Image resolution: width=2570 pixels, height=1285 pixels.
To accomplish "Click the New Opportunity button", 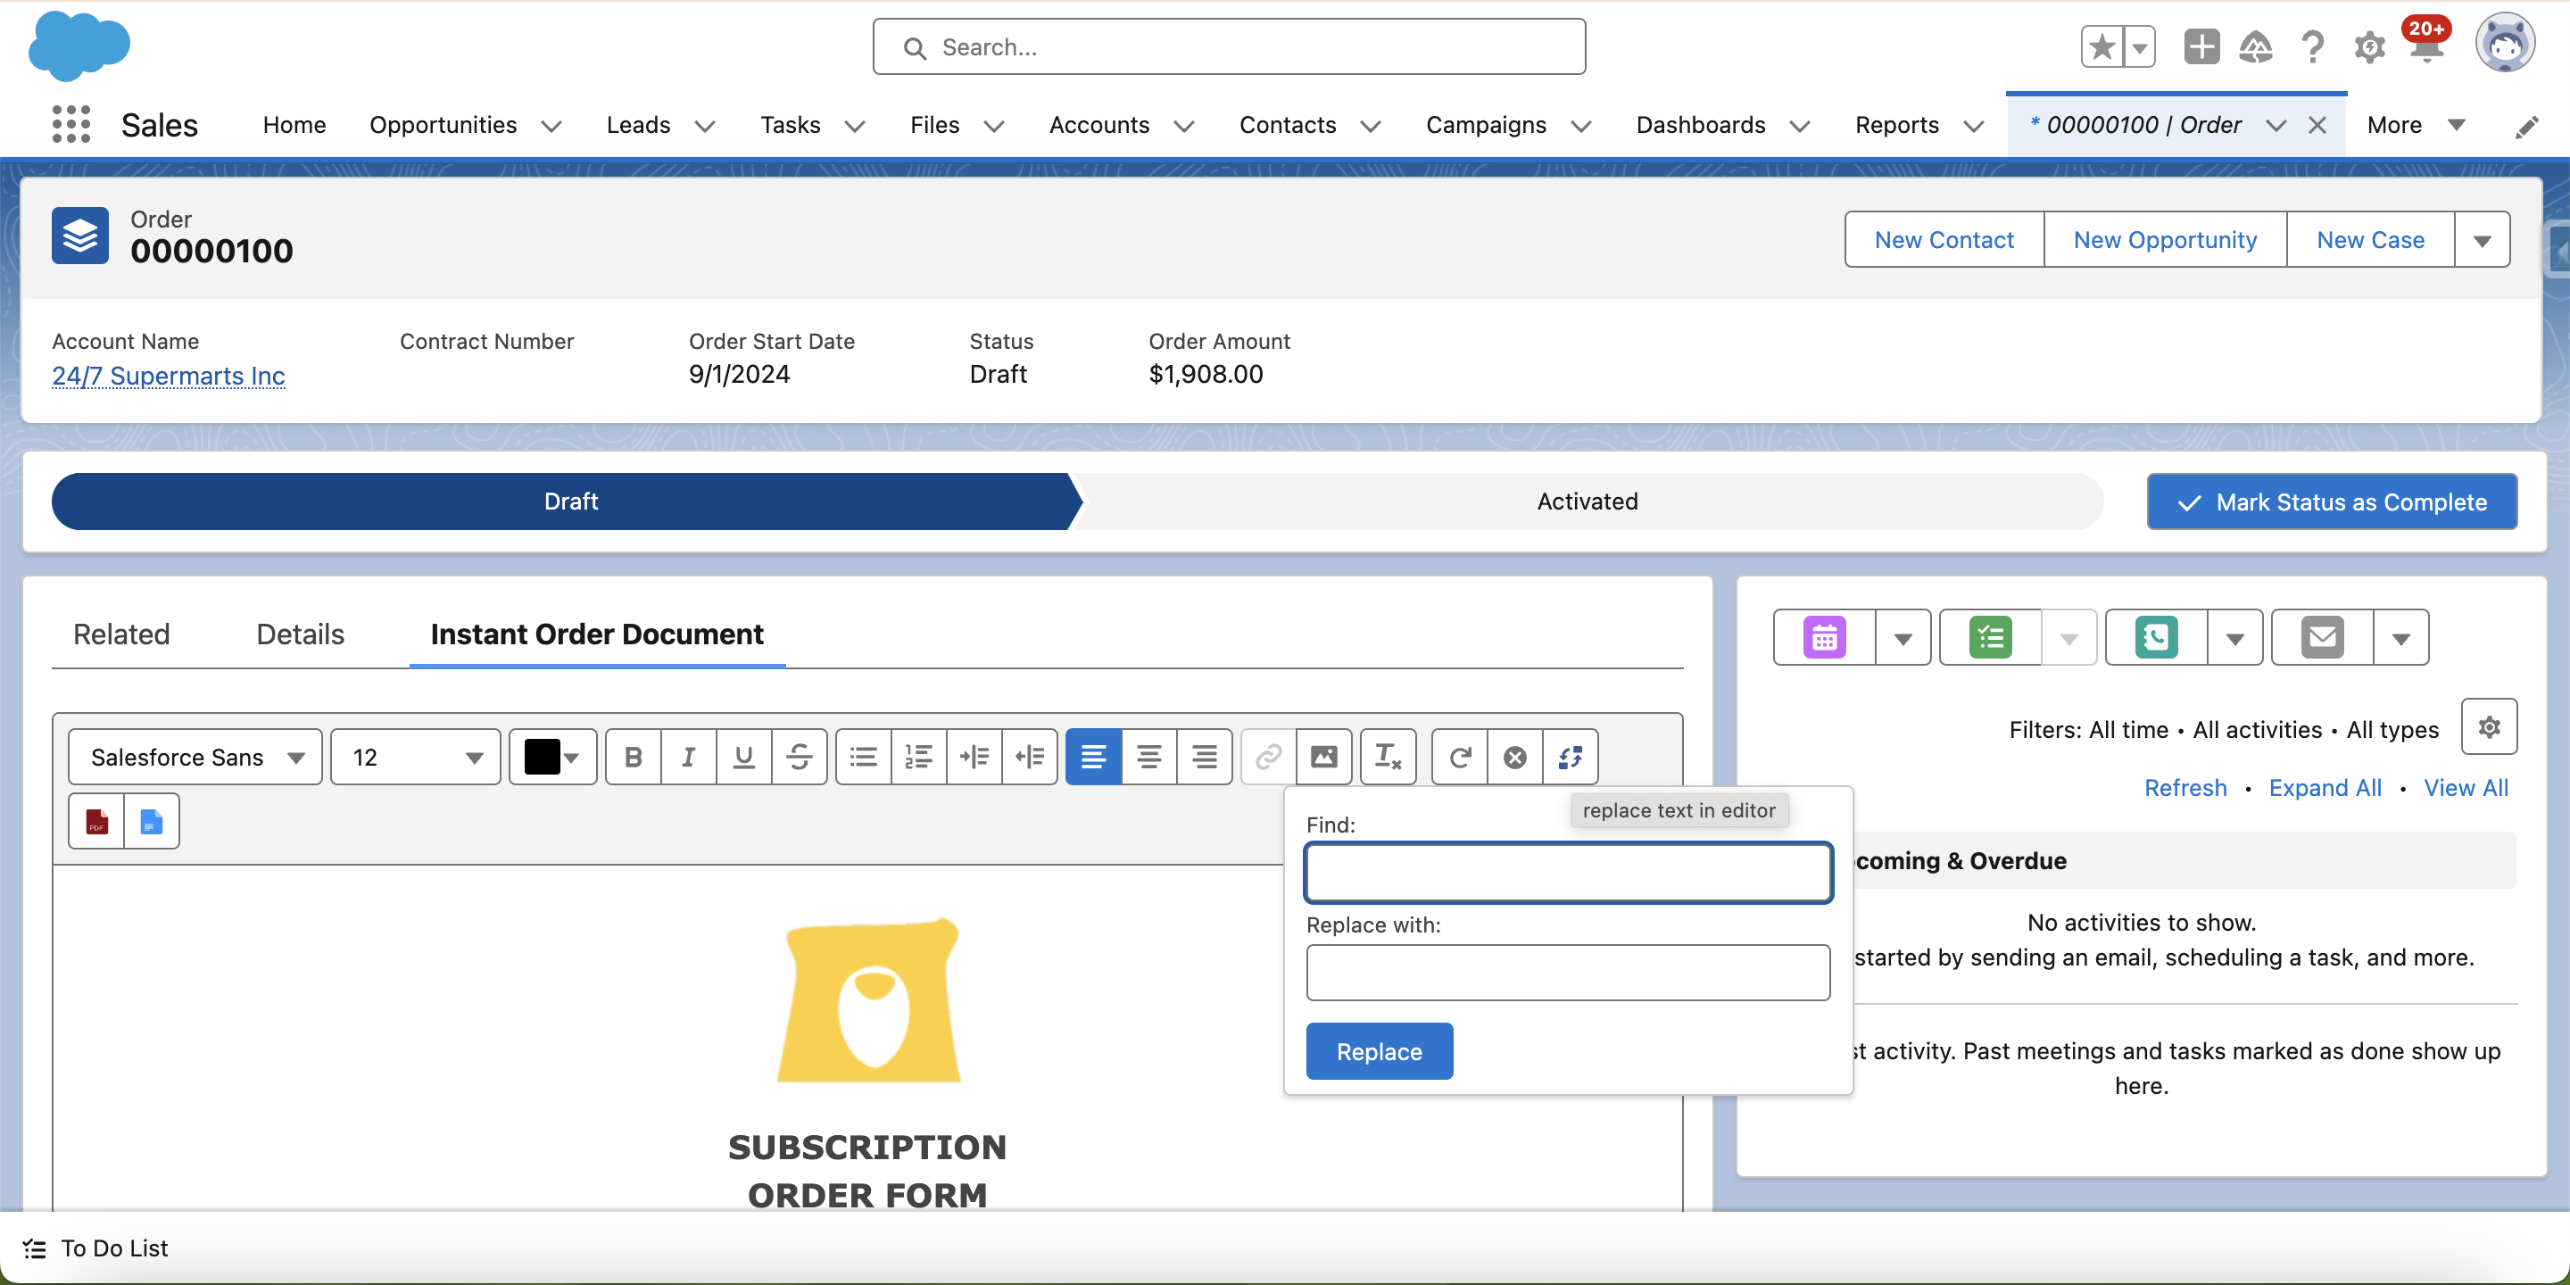I will 2165,239.
